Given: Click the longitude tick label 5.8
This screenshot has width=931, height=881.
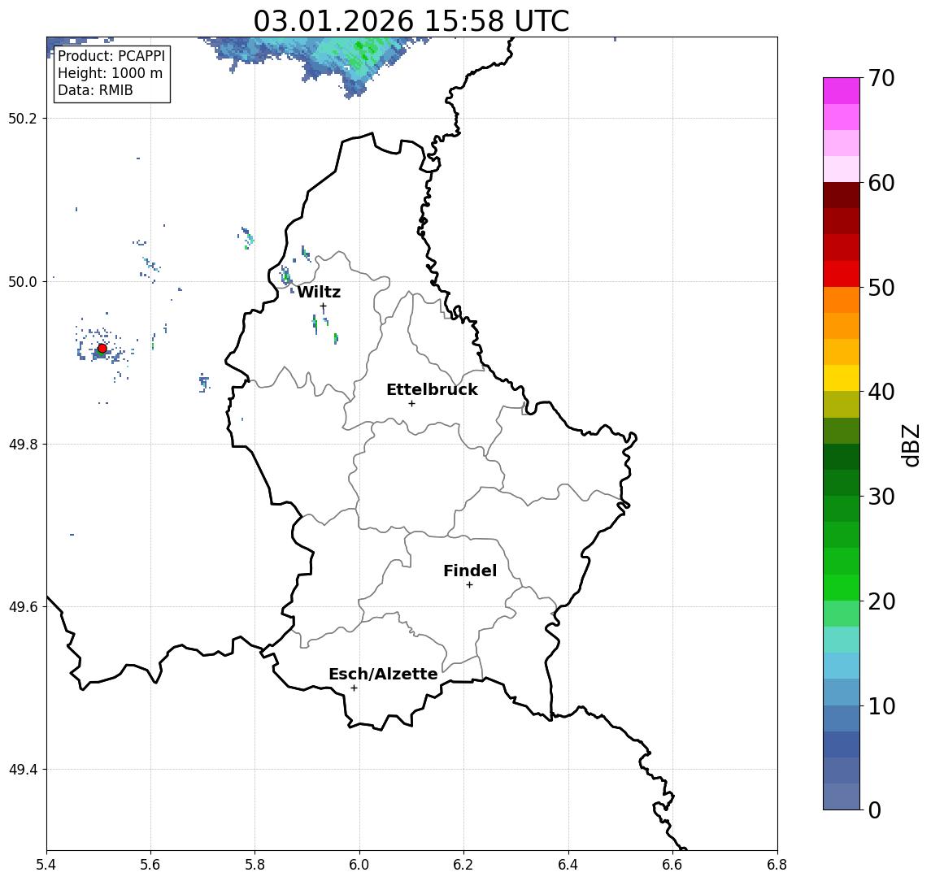Looking at the screenshot, I should click(x=255, y=865).
